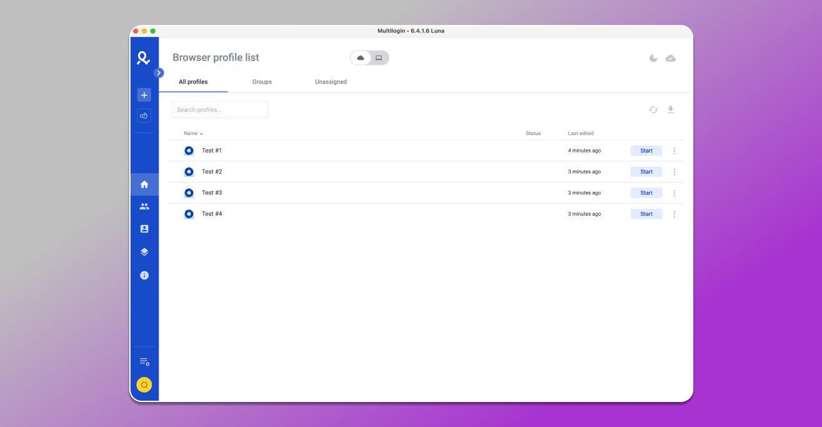Open the info icon near sidebar bottom
The image size is (822, 427).
click(144, 275)
